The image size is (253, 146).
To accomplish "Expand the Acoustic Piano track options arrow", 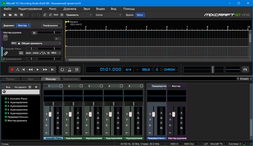I will pyautogui.click(x=60, y=53).
